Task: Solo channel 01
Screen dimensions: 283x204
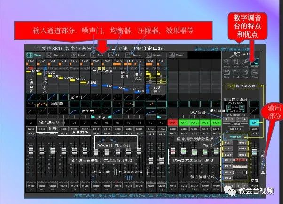Action: click(x=31, y=129)
